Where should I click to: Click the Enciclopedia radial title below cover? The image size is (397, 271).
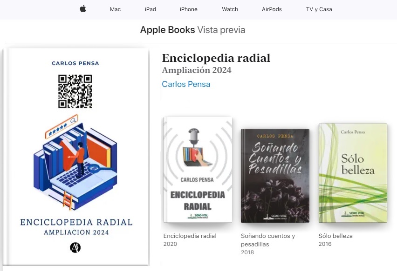coord(190,236)
